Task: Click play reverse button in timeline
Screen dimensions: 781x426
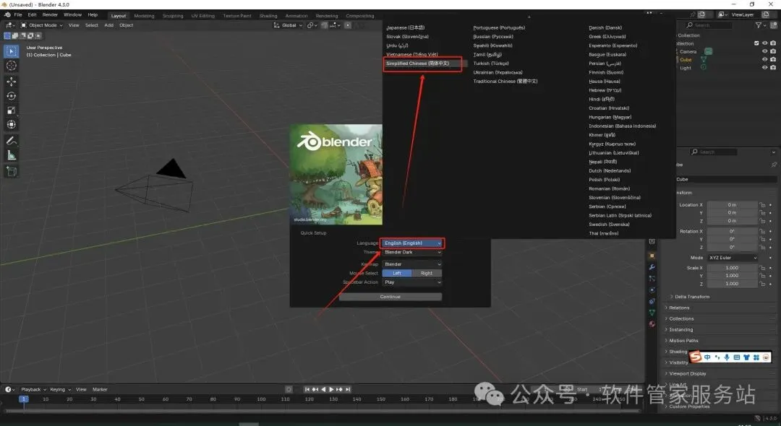Action: (323, 389)
